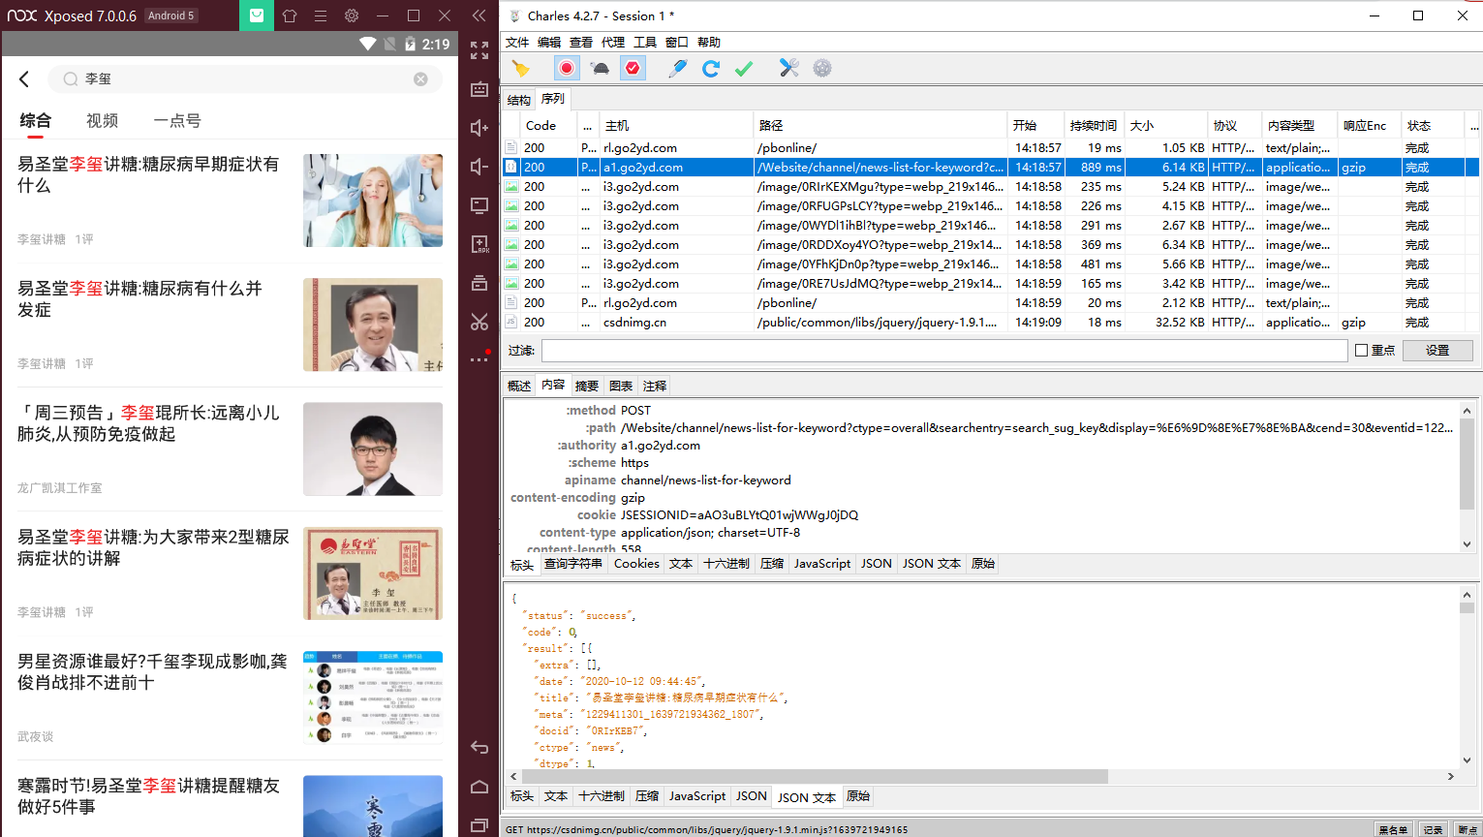The width and height of the screenshot is (1483, 837).
Task: Select the csdnimg.cn jquery request row
Action: (990, 322)
